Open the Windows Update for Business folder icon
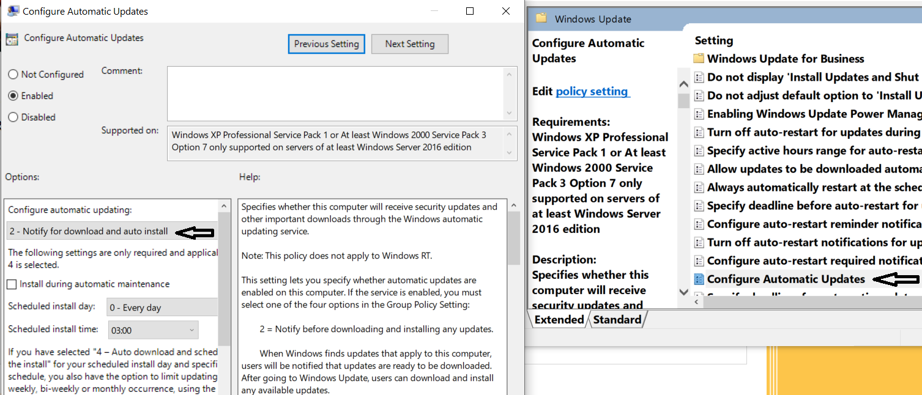The height and width of the screenshot is (395, 922). [699, 59]
